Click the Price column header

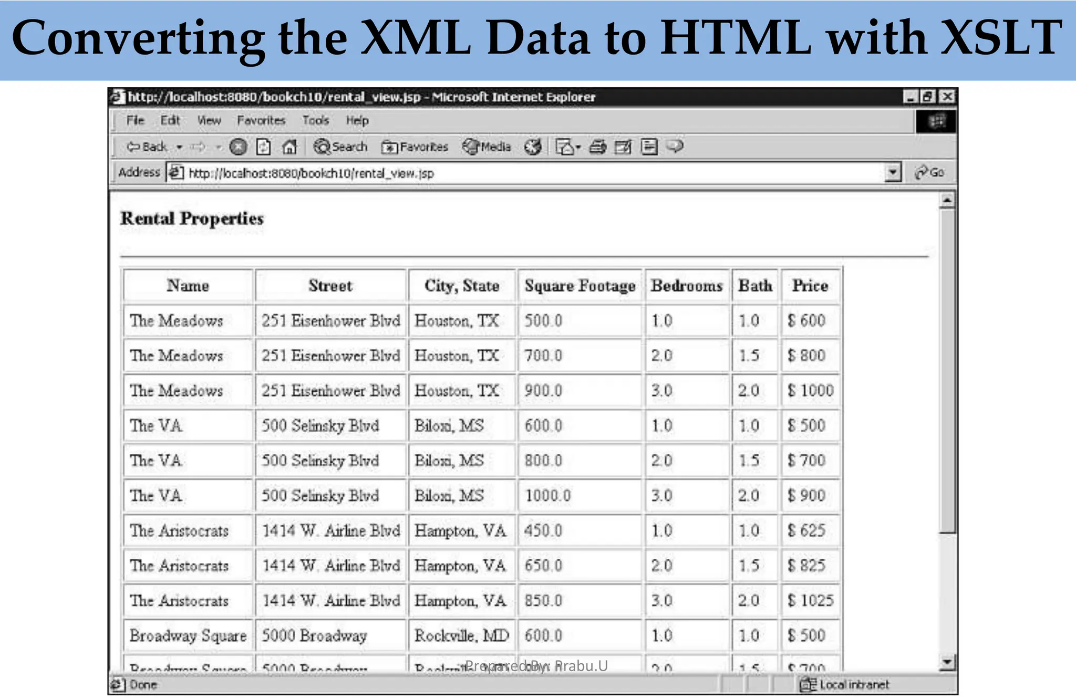click(x=810, y=286)
